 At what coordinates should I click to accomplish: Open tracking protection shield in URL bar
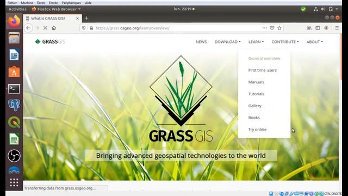[84, 28]
